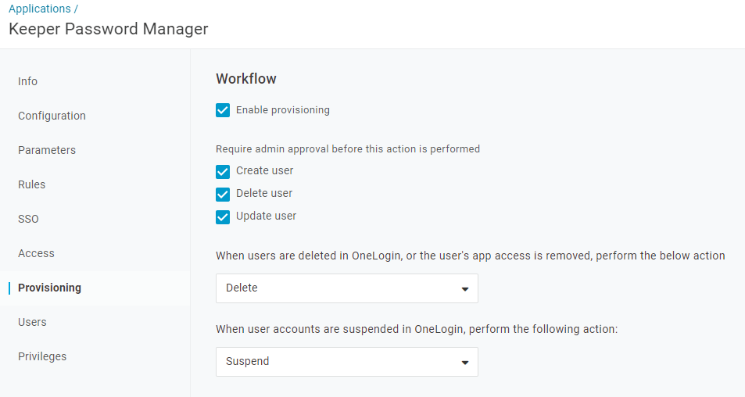Open the Suspend action dropdown
Screen dimensions: 745x397
point(346,362)
